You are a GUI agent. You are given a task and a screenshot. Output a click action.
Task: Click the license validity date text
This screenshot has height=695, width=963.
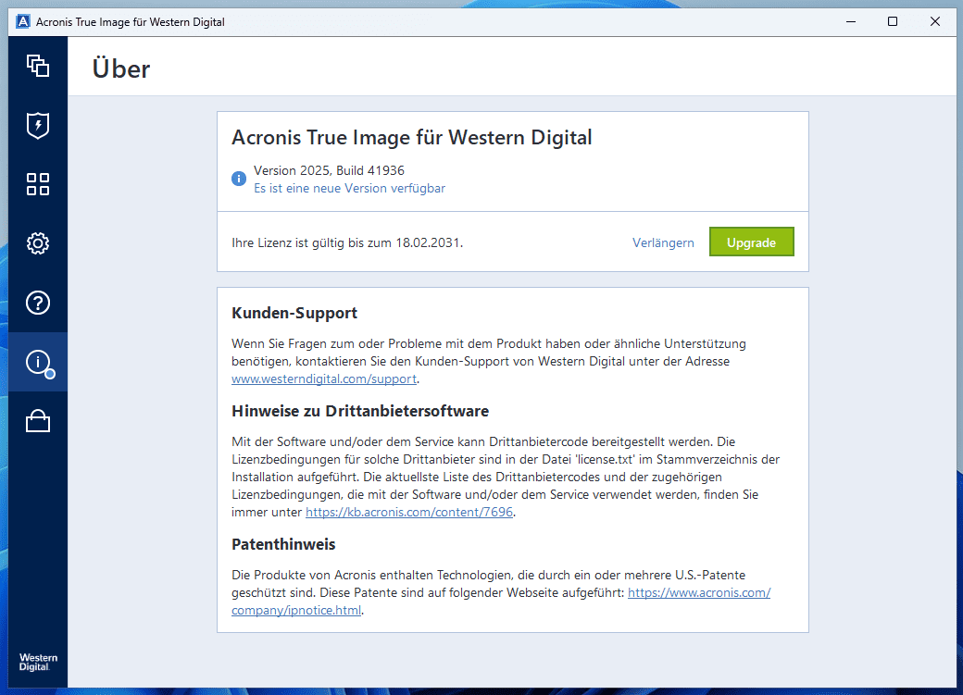[x=347, y=242]
